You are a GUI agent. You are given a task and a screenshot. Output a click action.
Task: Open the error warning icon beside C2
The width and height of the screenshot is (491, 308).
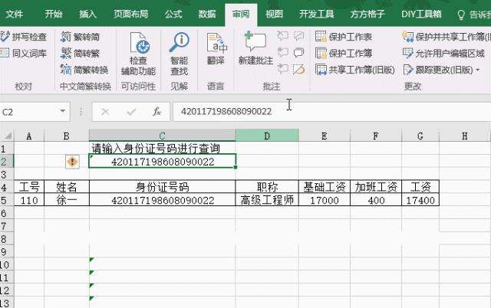[72, 162]
